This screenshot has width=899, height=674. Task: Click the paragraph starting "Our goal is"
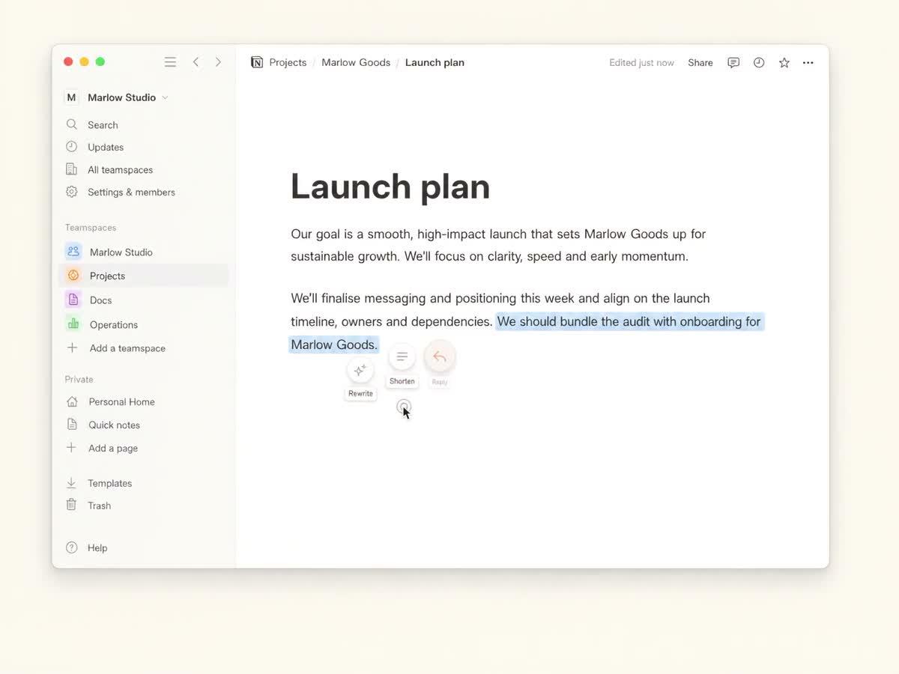(498, 245)
